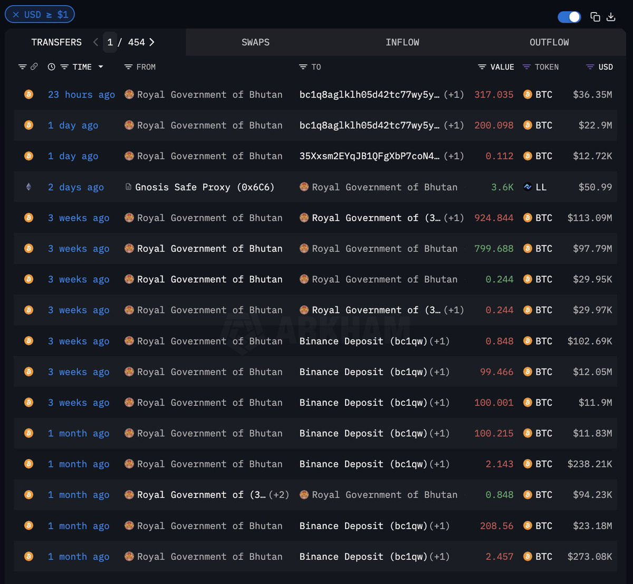This screenshot has width=633, height=584.
Task: Open the 23 hours ago transaction link
Action: point(81,94)
